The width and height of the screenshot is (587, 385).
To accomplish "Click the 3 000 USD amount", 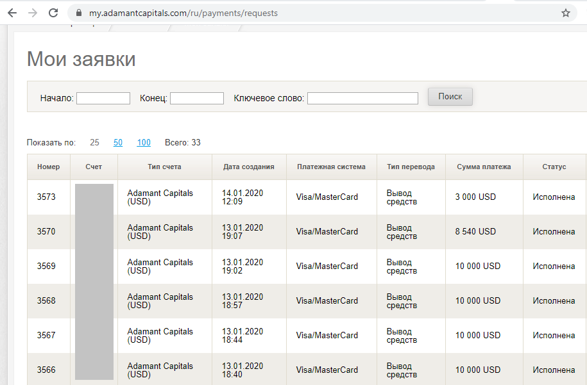I will (x=475, y=197).
